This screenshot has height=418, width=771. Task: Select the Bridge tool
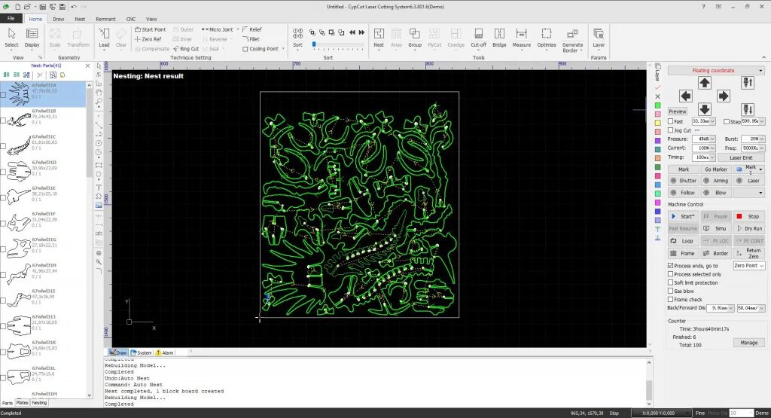pyautogui.click(x=499, y=38)
